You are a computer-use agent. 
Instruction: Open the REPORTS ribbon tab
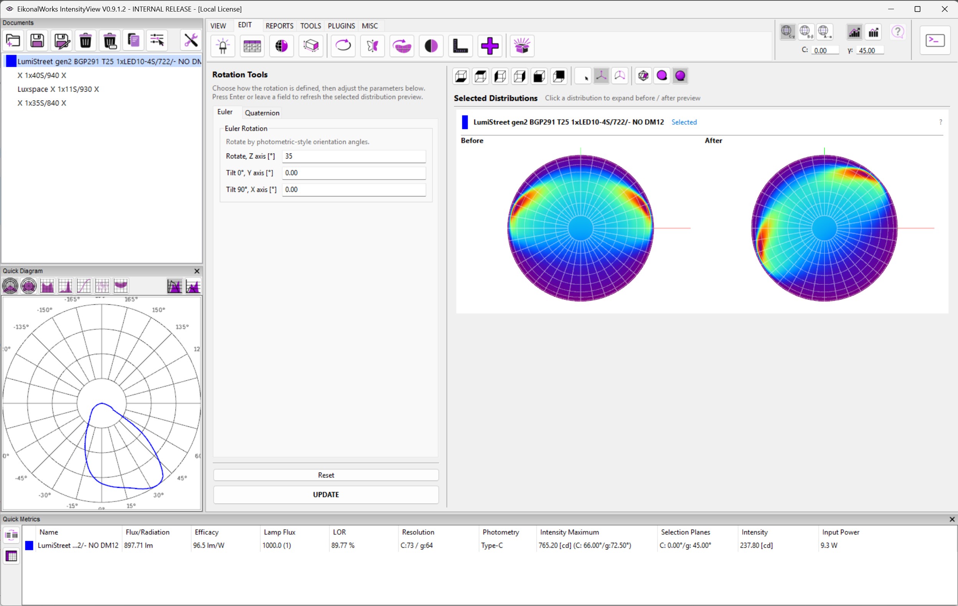[280, 26]
